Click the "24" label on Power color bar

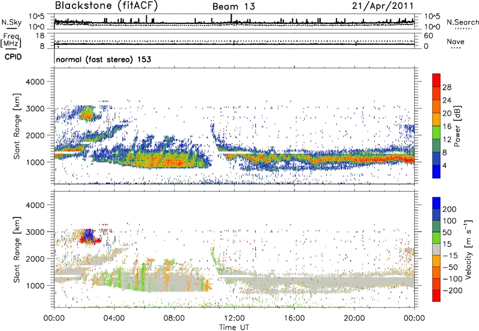(447, 100)
